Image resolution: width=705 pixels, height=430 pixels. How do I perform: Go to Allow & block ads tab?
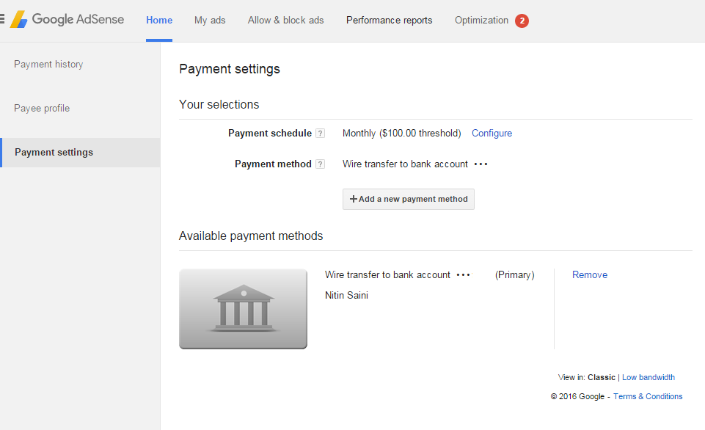tap(285, 21)
